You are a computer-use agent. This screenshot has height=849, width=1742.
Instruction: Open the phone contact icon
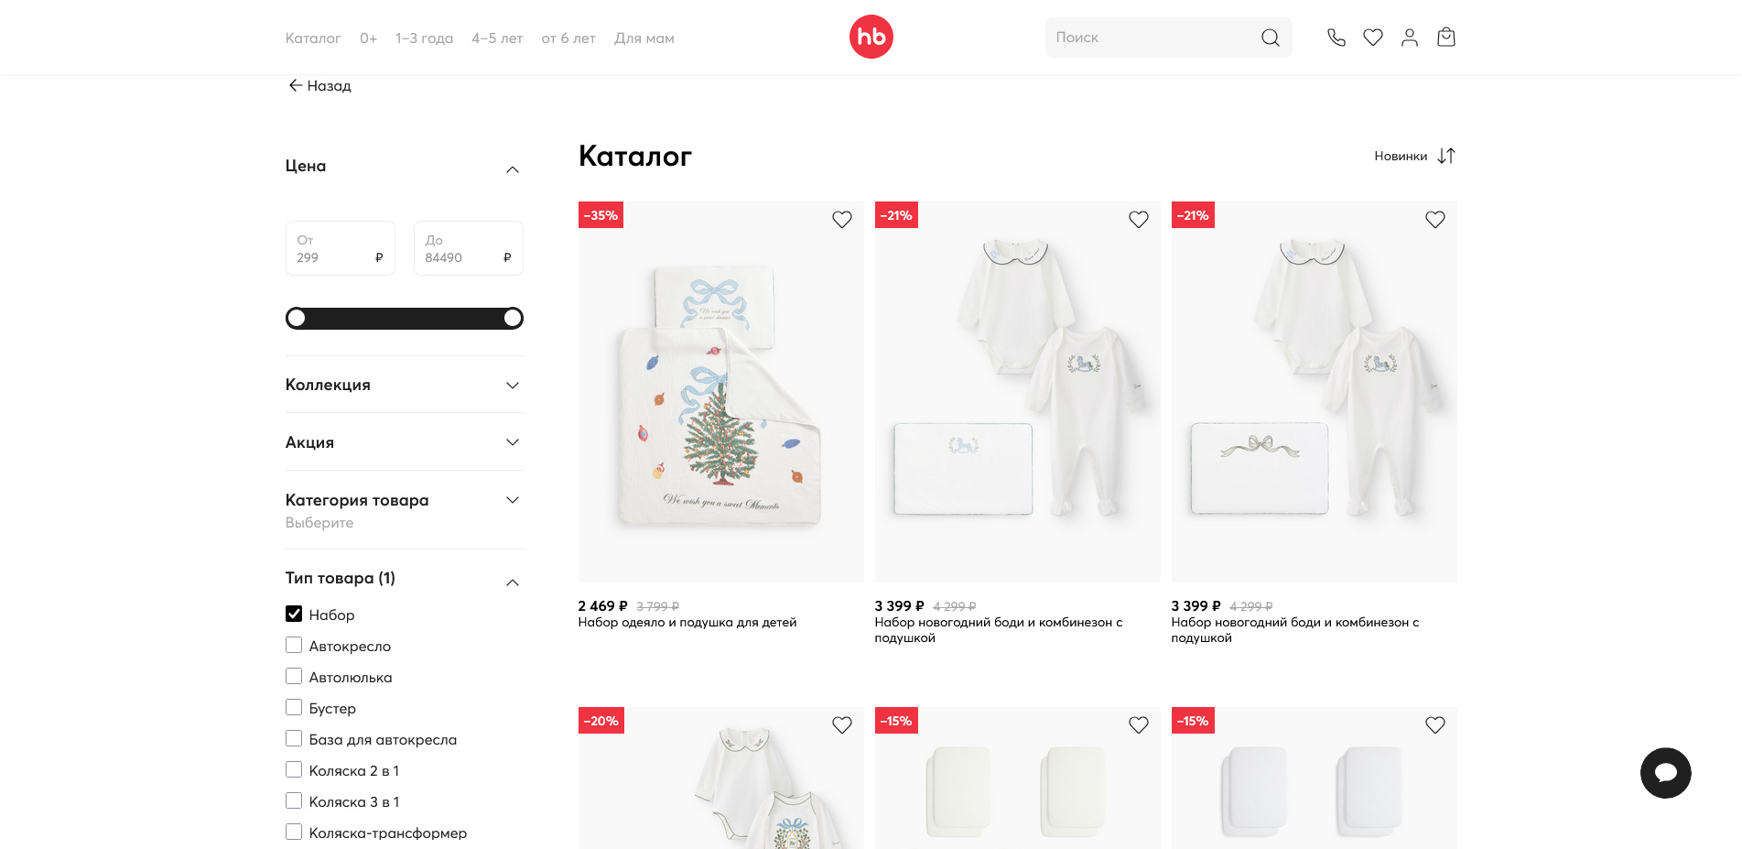point(1336,38)
